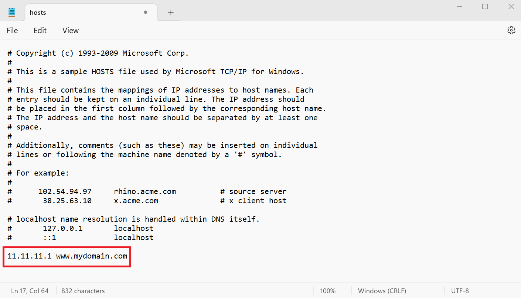Click the x.acme.com client host line
The width and height of the screenshot is (521, 298).
point(137,201)
